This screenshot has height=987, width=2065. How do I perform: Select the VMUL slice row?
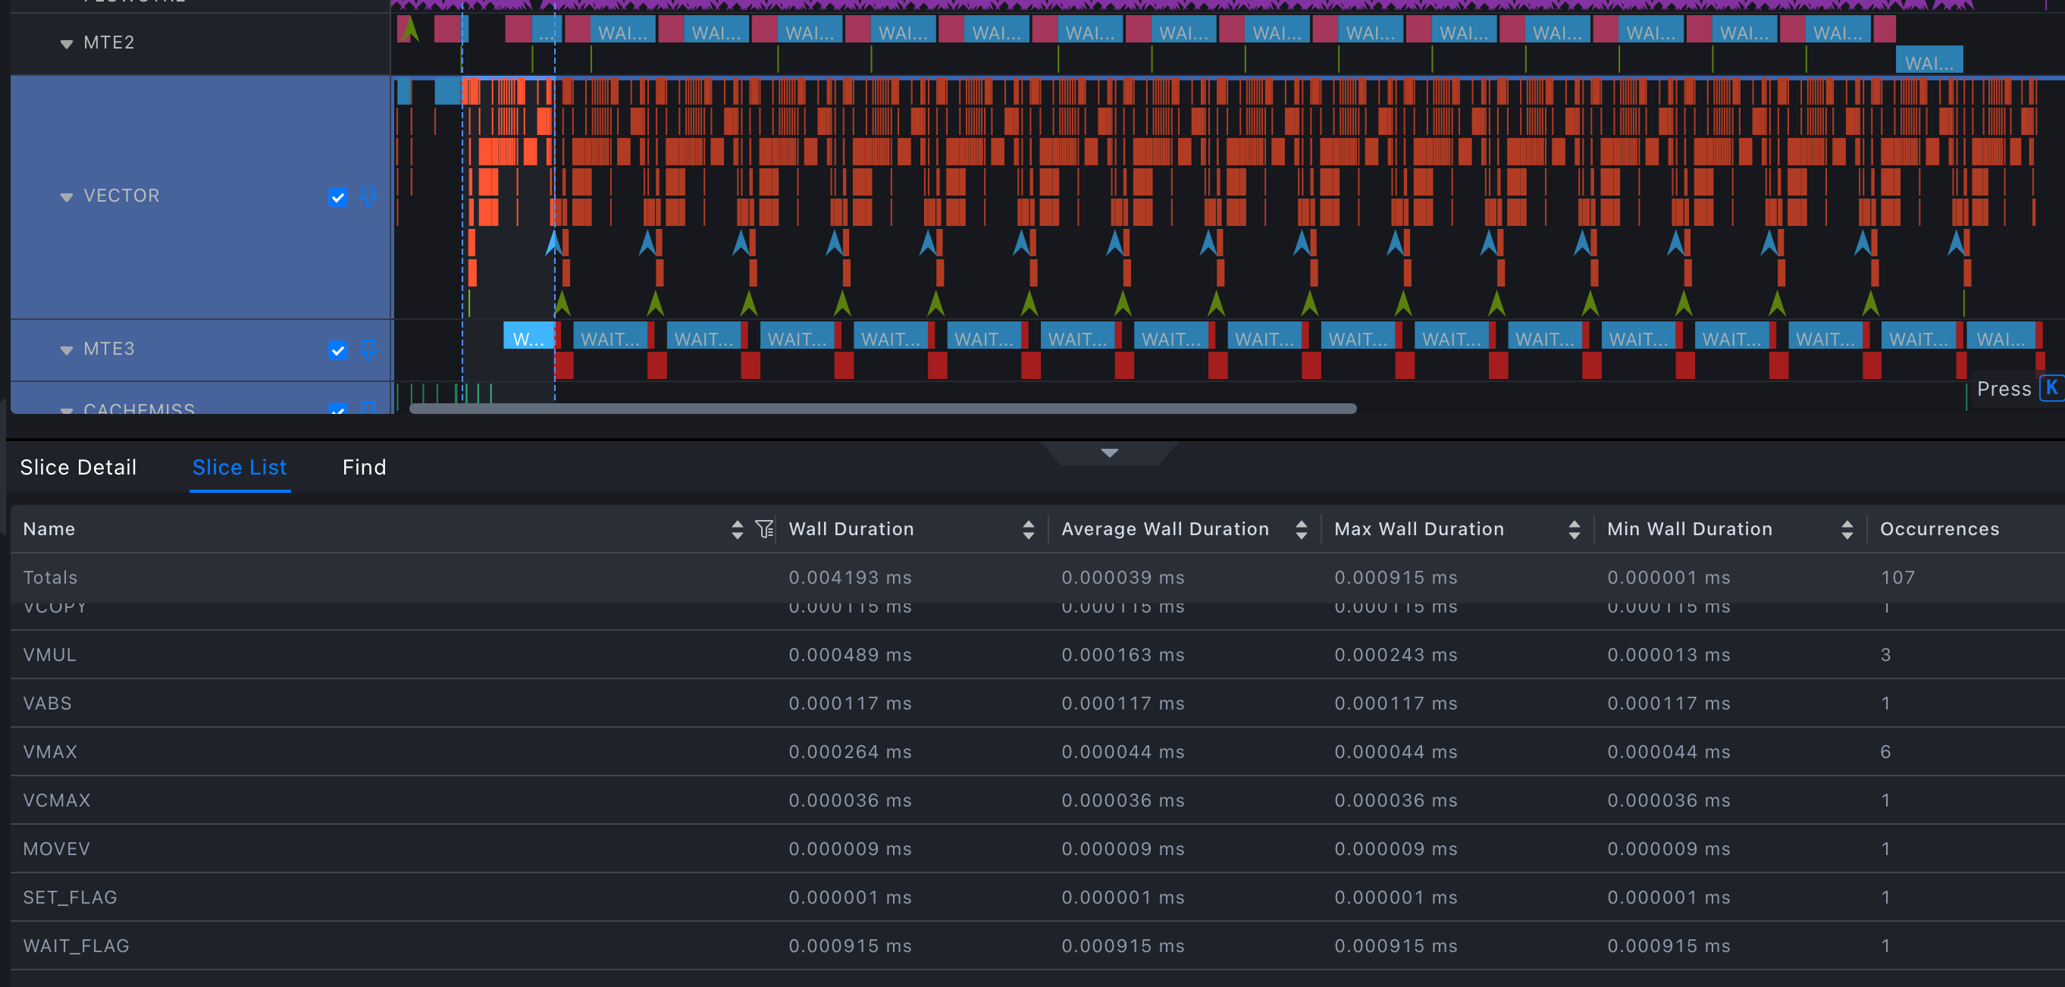pos(1037,655)
